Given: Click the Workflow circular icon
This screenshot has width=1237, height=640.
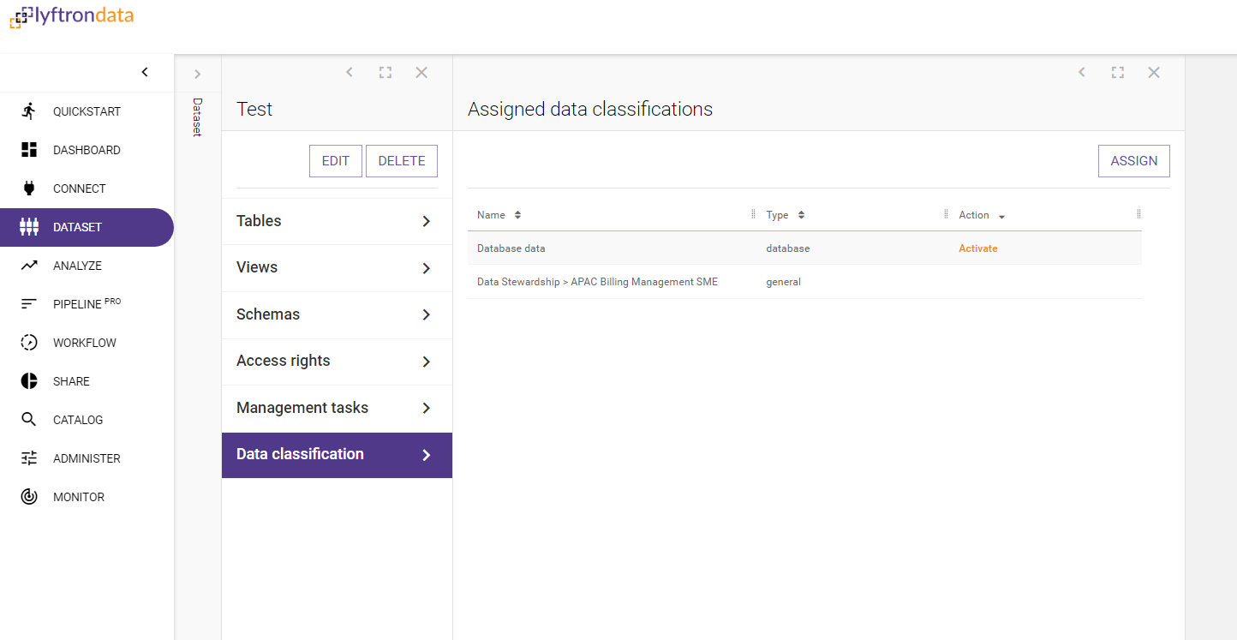Looking at the screenshot, I should 29,343.
